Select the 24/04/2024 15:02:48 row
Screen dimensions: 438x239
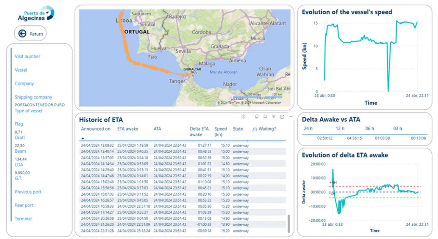[x=183, y=182]
